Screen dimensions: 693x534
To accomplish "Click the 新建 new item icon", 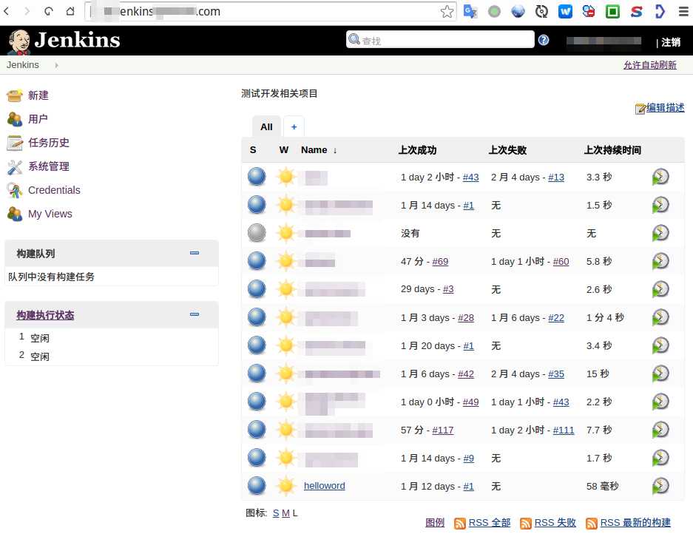I will pos(15,95).
